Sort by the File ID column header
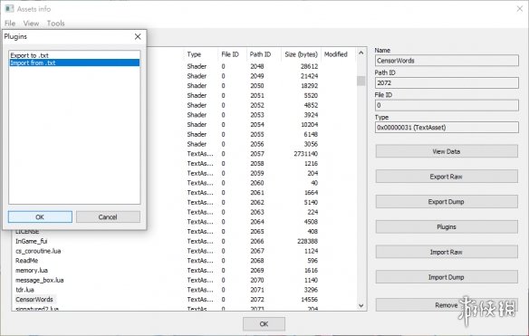Screen dimensions: 529x336 (232, 54)
